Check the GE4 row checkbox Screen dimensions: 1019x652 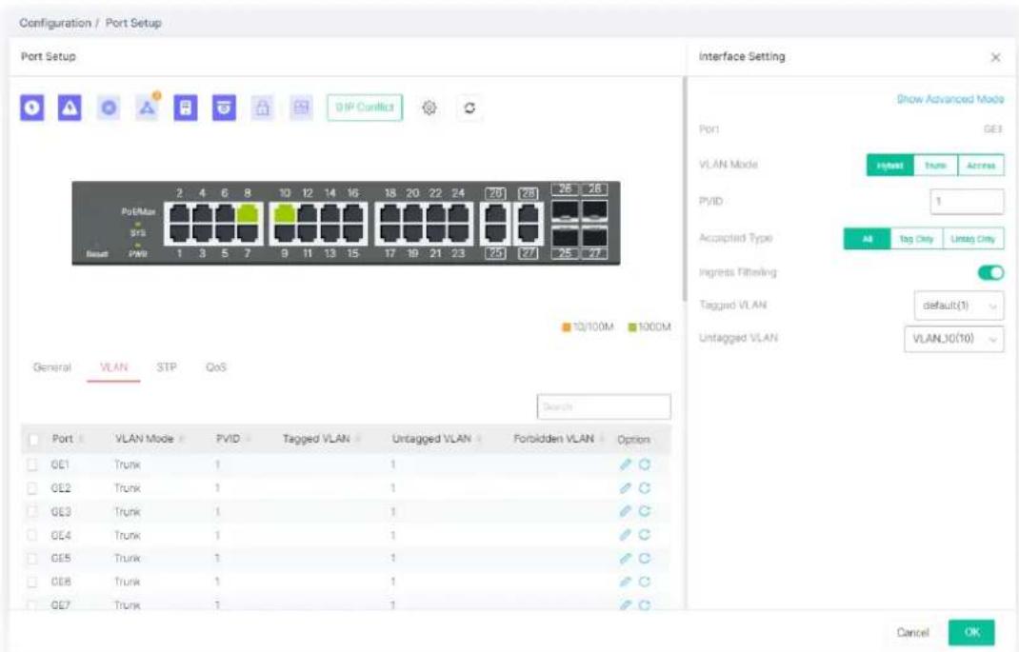tap(32, 535)
